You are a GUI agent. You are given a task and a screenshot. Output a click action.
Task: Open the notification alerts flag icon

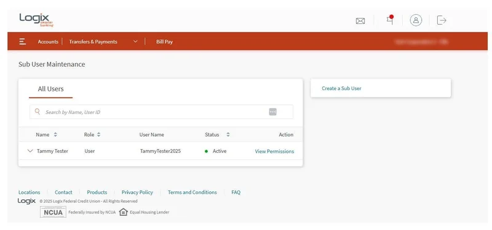pos(390,20)
